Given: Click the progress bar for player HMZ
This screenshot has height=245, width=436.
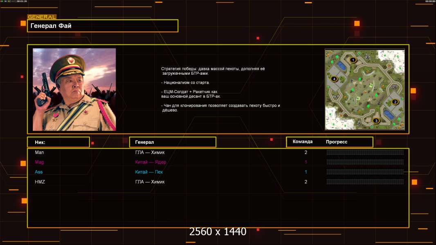Looking at the screenshot, I should tap(365, 182).
